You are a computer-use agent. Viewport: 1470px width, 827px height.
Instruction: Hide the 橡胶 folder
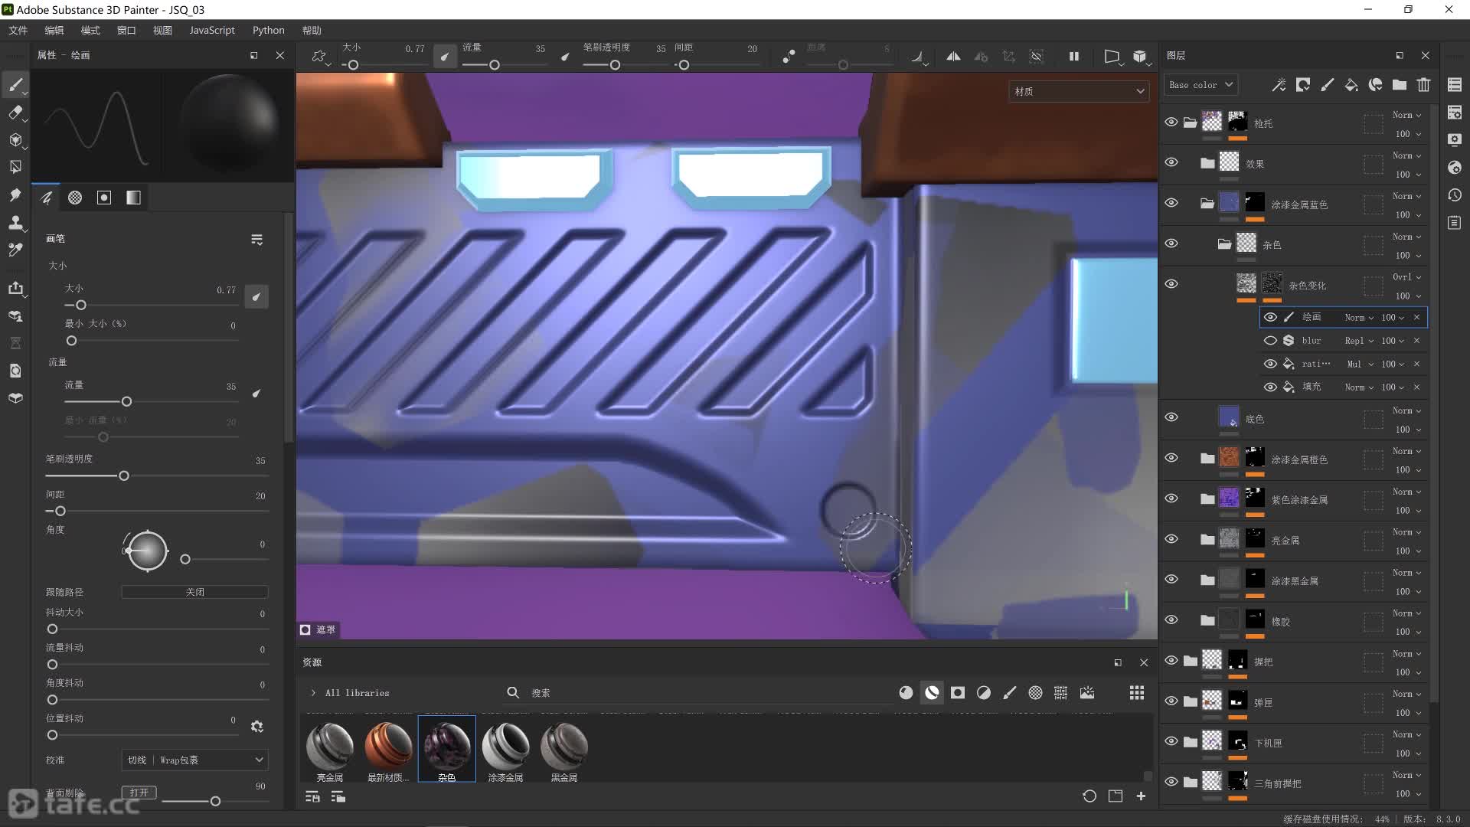pos(1171,619)
